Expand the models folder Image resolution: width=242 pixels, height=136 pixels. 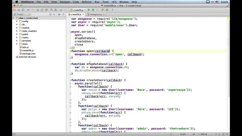17,28
